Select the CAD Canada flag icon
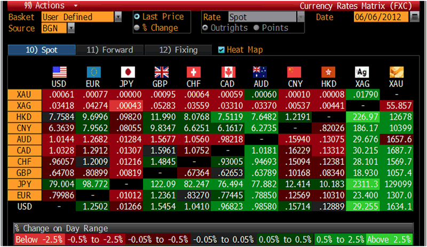 click(x=228, y=72)
